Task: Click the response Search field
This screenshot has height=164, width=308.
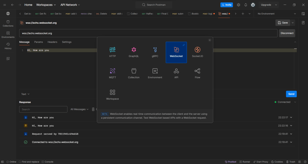Action: [x=43, y=109]
